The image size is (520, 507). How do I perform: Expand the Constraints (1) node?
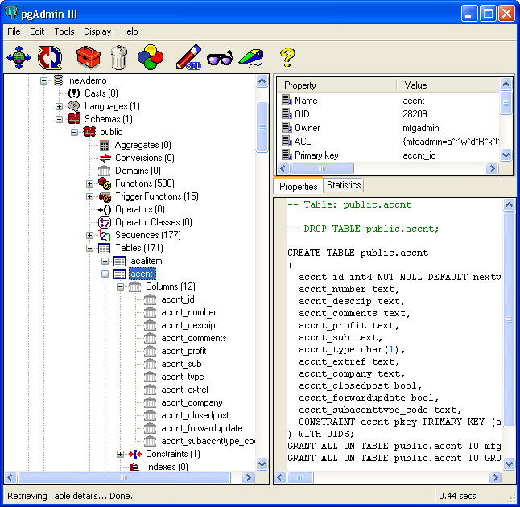pyautogui.click(x=120, y=454)
